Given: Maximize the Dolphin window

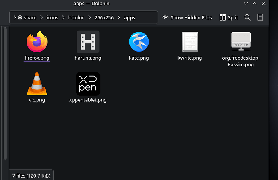Looking at the screenshot, I should [x=255, y=3].
